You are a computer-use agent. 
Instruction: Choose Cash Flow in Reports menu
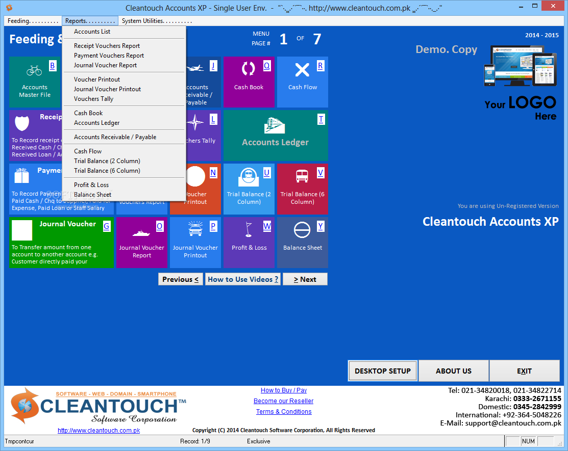pyautogui.click(x=124, y=151)
